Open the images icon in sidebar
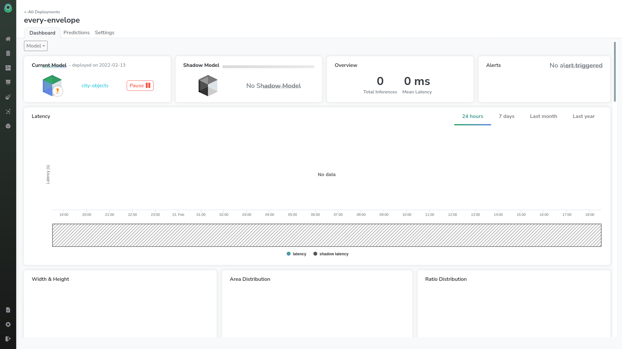This screenshot has height=349, width=622. click(8, 68)
